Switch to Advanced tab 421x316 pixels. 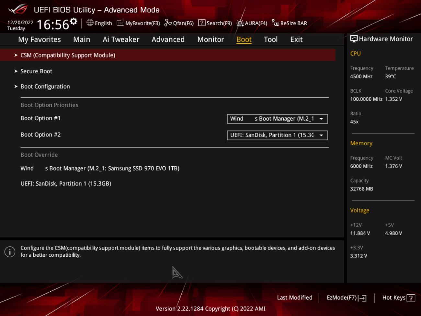168,40
